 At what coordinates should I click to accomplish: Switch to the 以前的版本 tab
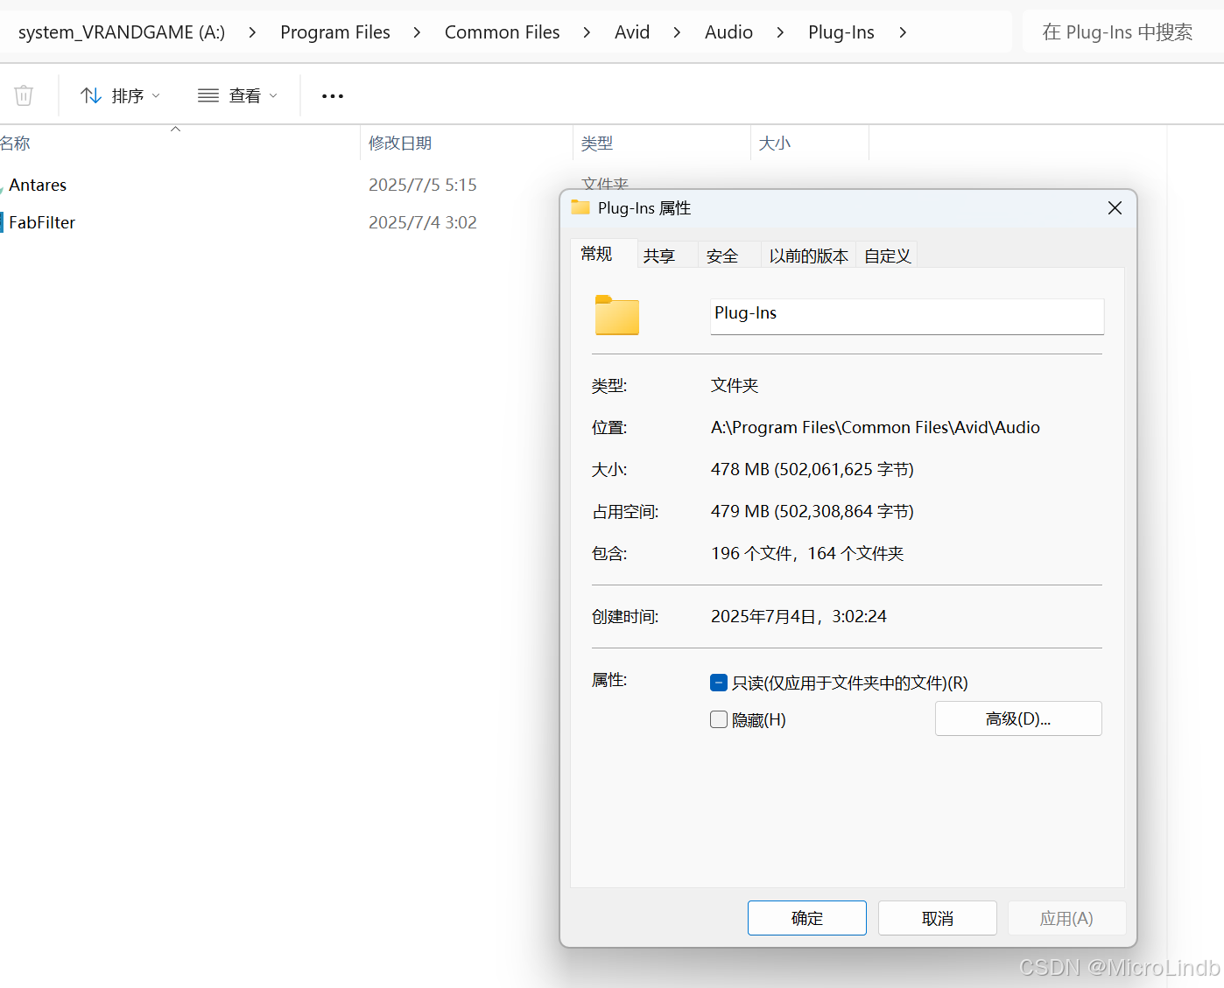808,255
